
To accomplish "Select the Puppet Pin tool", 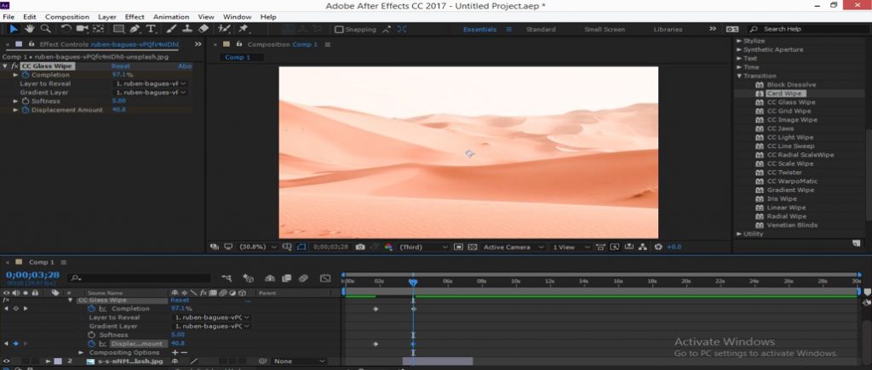I will (x=244, y=29).
